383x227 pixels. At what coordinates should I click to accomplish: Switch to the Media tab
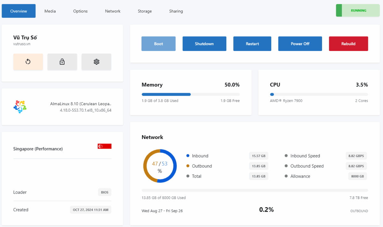50,11
